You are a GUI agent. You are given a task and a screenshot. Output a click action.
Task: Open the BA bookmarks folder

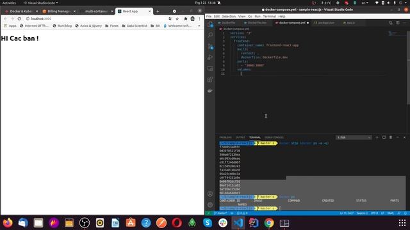pyautogui.click(x=155, y=26)
